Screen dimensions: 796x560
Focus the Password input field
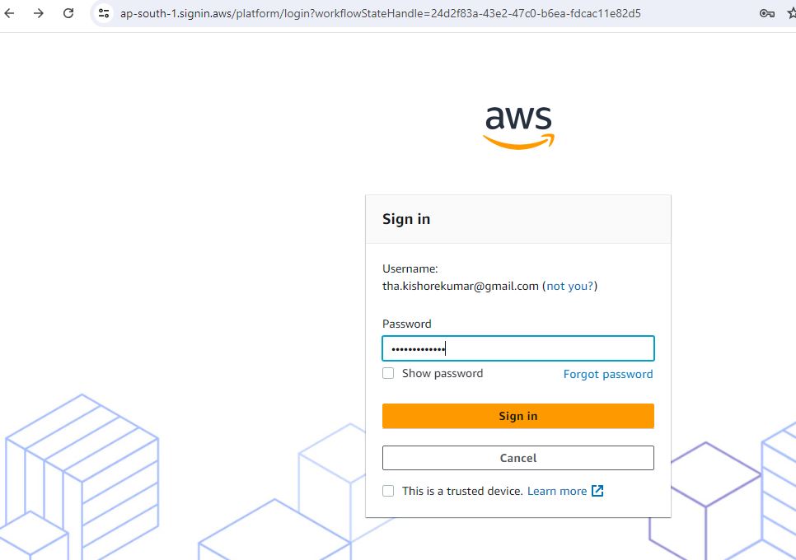point(517,348)
